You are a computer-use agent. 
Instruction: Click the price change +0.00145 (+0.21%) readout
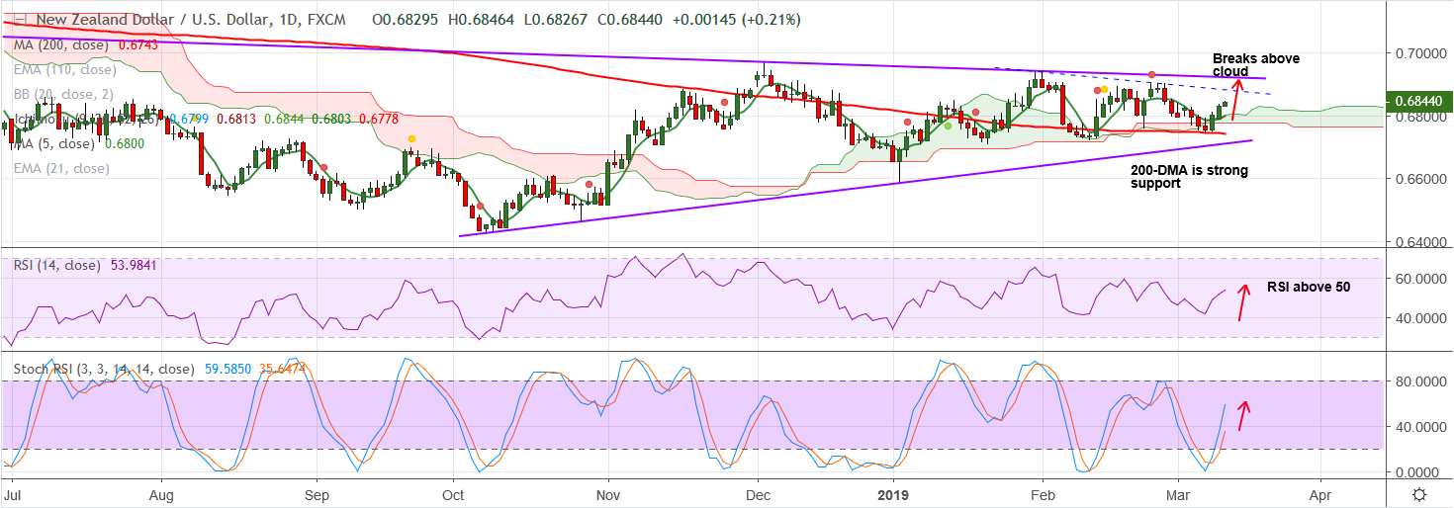[x=738, y=20]
